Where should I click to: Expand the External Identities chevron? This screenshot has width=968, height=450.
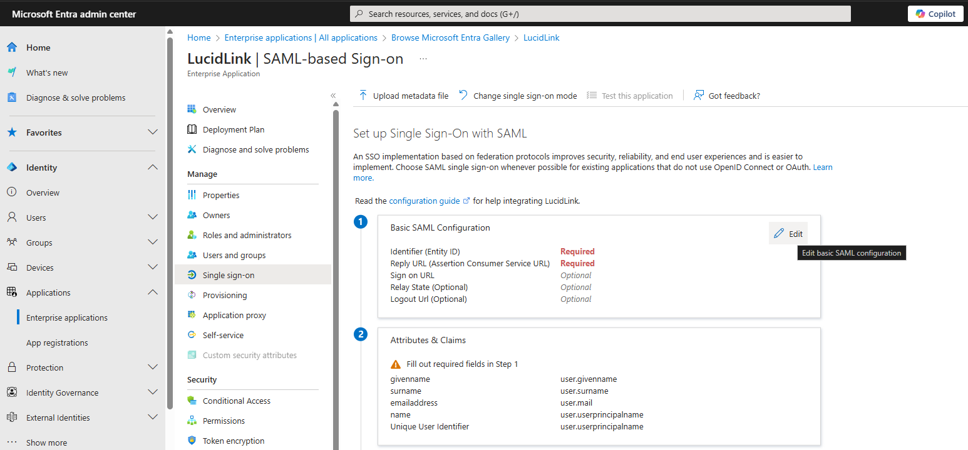point(153,417)
